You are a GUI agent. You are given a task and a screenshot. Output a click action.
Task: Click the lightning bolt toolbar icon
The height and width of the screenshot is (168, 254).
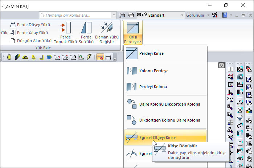89,57
